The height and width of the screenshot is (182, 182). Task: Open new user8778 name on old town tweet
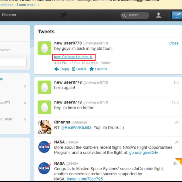click(x=68, y=43)
